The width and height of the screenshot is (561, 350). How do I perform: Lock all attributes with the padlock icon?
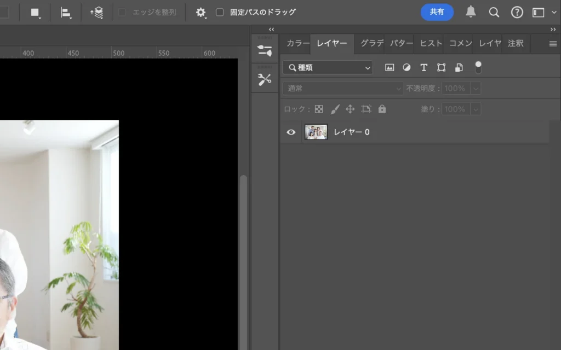(x=382, y=109)
